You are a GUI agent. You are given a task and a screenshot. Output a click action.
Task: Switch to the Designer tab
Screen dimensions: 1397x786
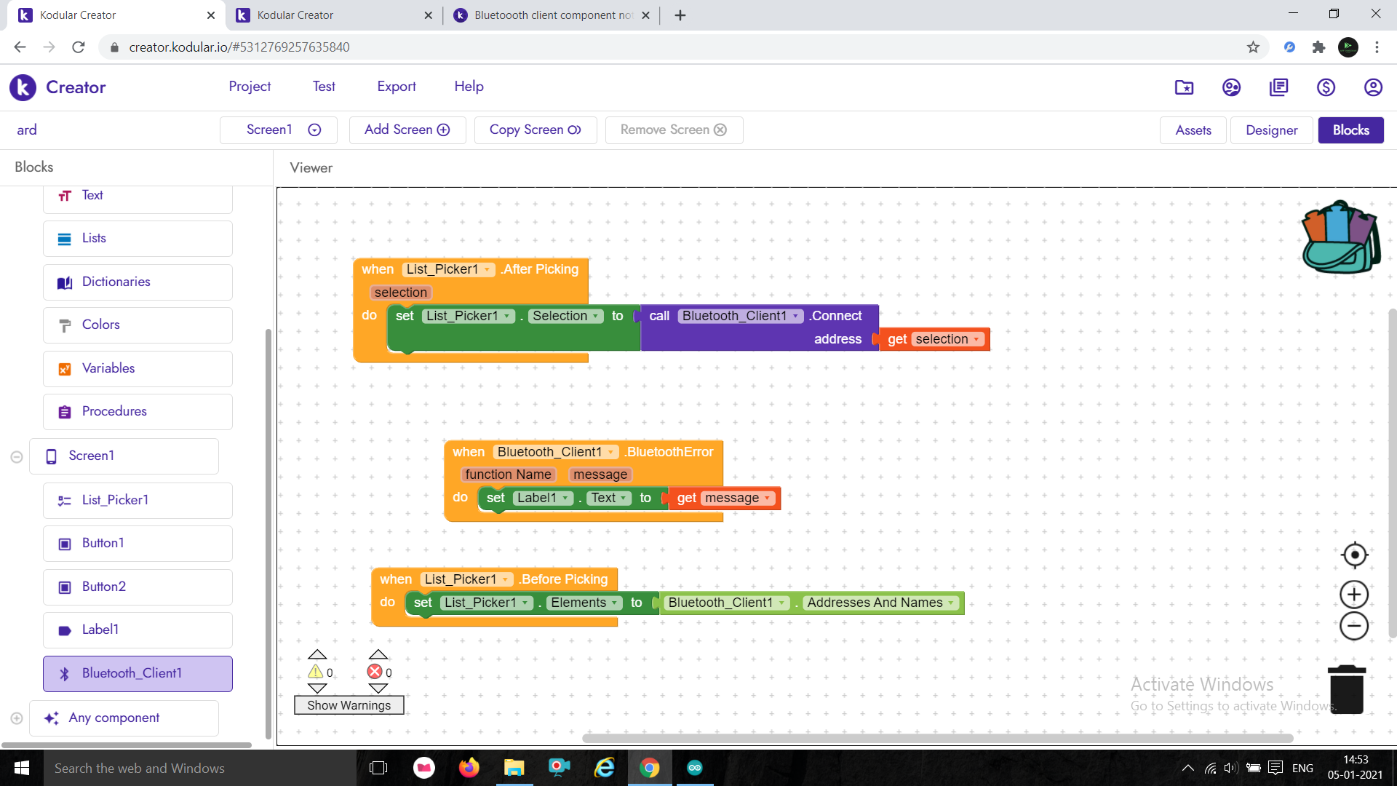pos(1271,130)
